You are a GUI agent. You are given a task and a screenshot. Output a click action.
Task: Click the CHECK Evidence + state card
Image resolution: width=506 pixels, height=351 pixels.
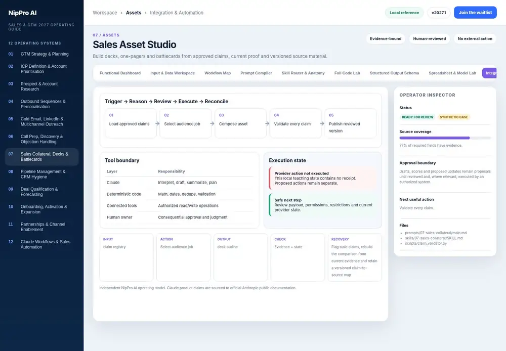(x=298, y=257)
